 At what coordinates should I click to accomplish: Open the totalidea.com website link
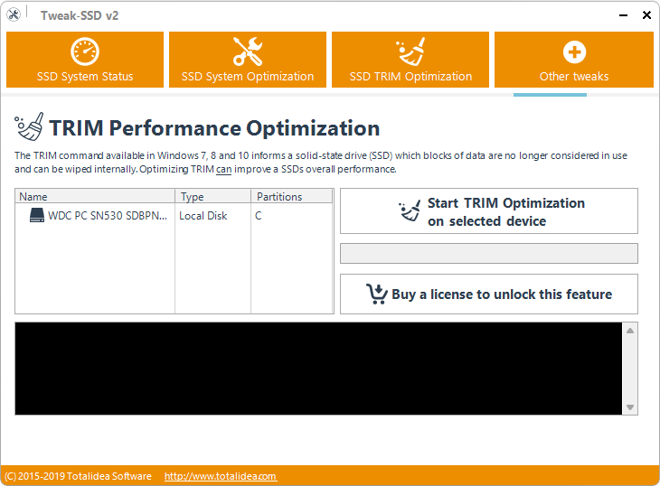(x=221, y=476)
